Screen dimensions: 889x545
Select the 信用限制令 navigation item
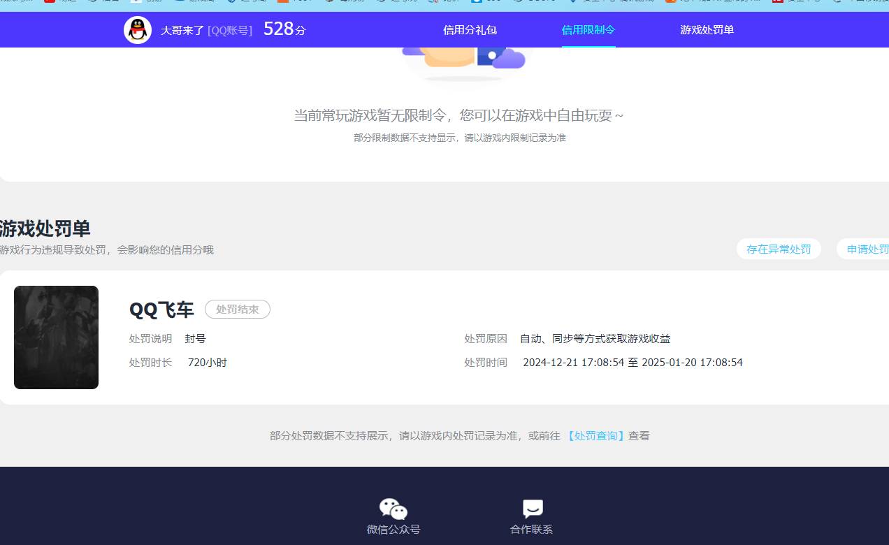pos(588,29)
